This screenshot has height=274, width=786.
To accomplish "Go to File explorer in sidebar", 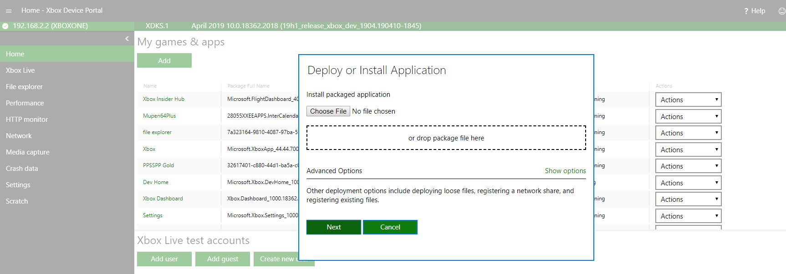I will (x=24, y=87).
